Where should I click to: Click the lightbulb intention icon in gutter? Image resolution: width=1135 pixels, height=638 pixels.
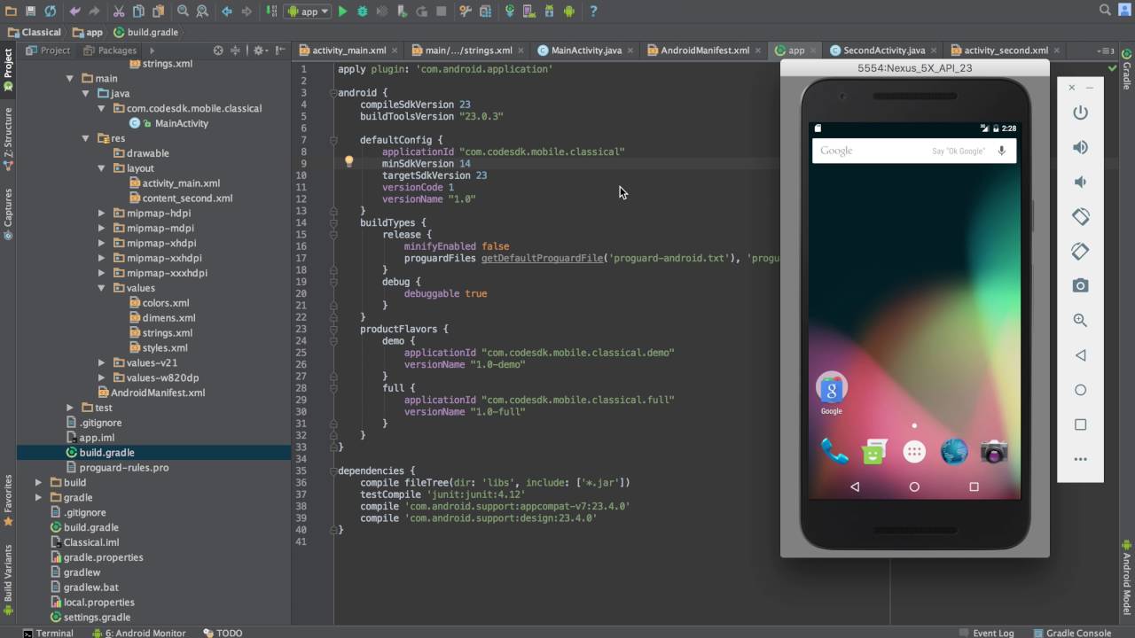pos(348,162)
